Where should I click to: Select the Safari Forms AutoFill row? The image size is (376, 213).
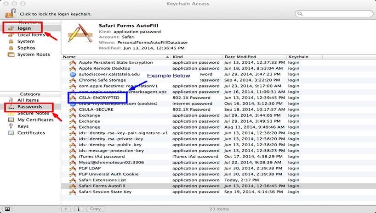(218, 186)
